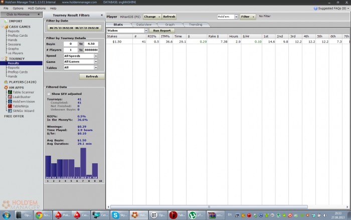Open the WinRAR taskbar window
Viewport: 351px width, 220px height.
tap(215, 215)
